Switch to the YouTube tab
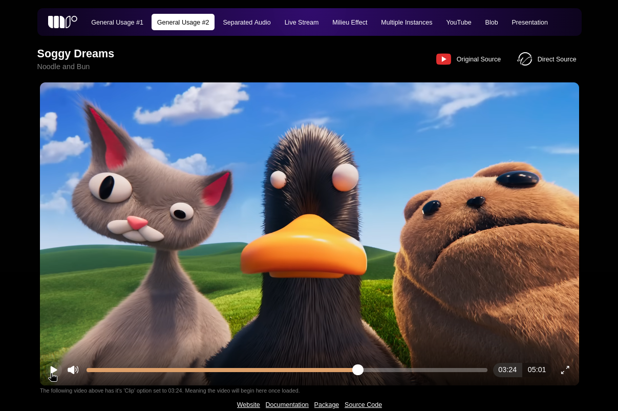Screen dimensions: 618x411 459,23
